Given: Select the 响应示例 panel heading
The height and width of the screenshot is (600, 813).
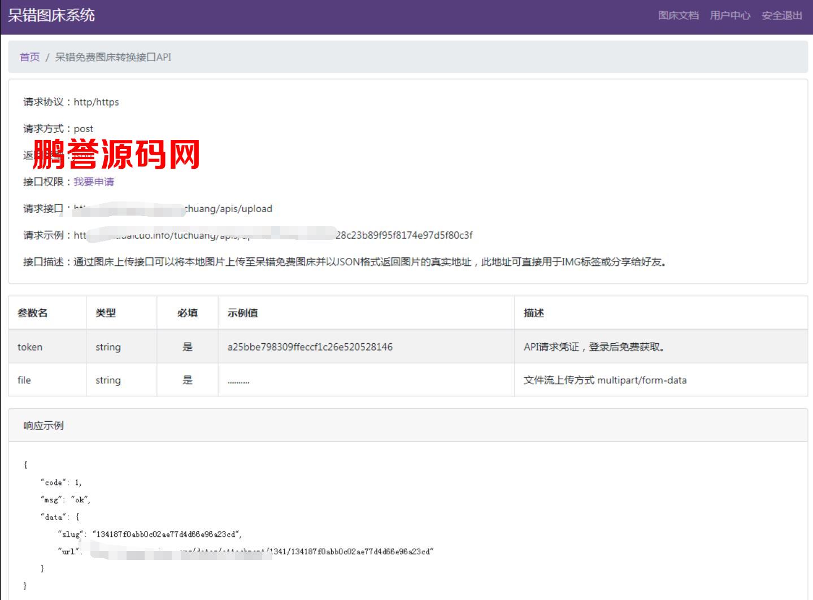Looking at the screenshot, I should coord(44,426).
